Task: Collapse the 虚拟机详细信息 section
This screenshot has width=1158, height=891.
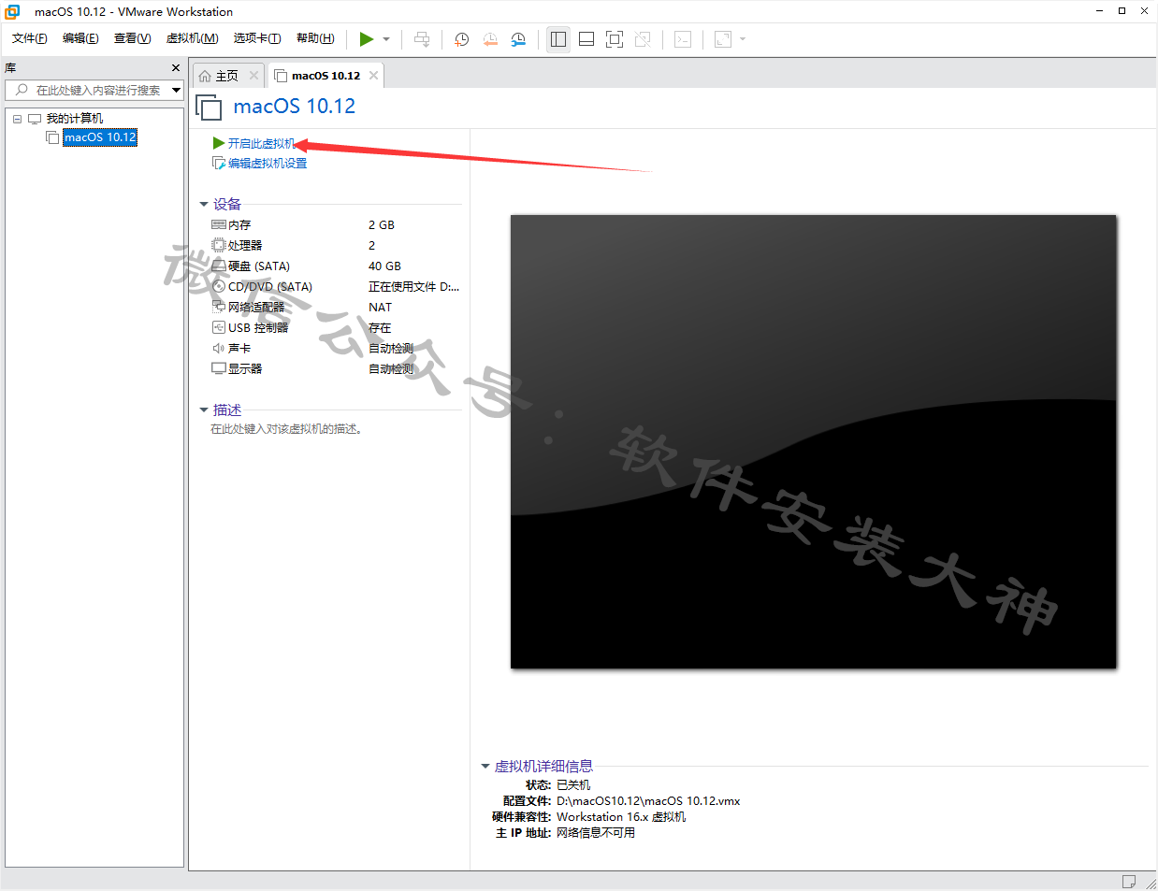Action: [x=485, y=767]
